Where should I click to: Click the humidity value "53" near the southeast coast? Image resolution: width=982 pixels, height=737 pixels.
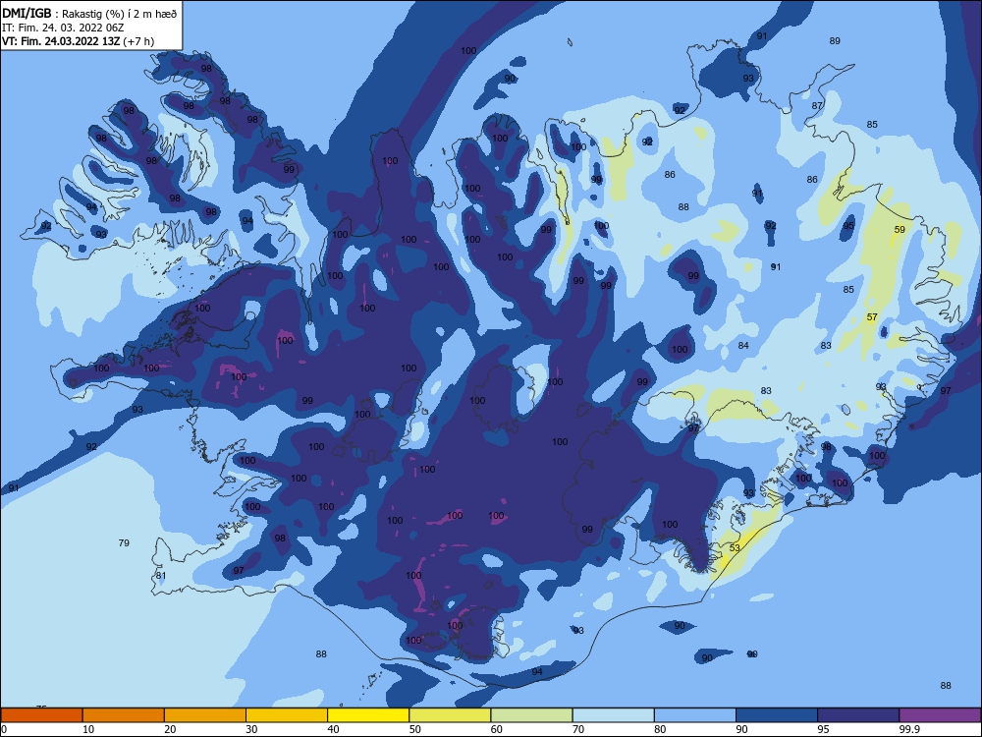[735, 547]
